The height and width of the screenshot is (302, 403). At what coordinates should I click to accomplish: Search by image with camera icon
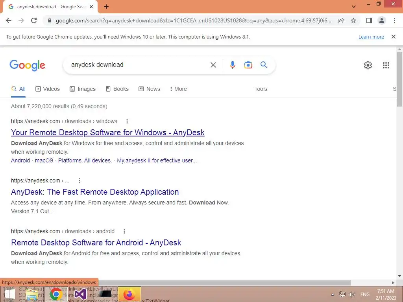pyautogui.click(x=248, y=65)
